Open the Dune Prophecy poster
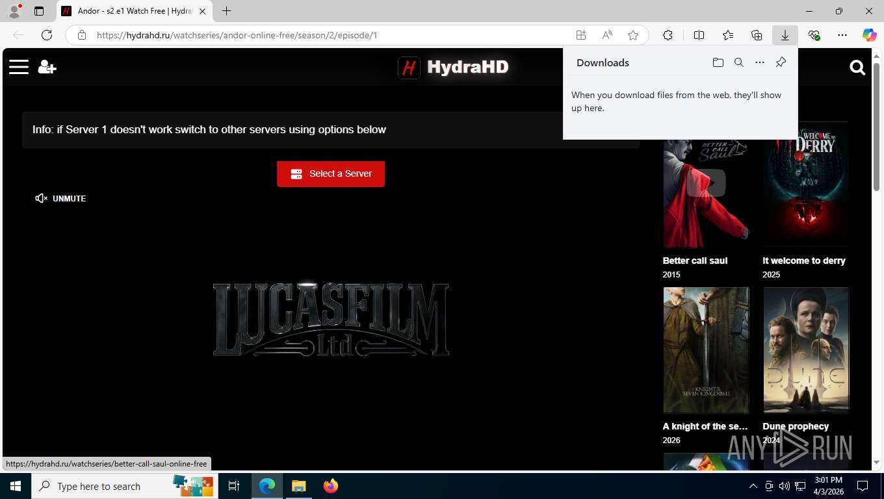Viewport: 884px width, 499px height. click(x=806, y=350)
